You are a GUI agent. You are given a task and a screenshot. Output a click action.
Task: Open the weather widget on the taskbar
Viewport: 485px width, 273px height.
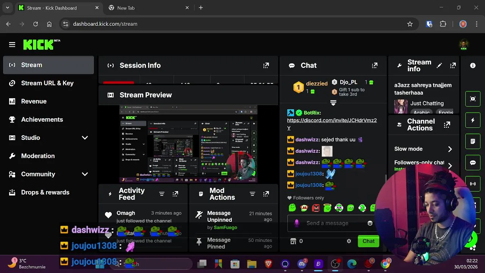click(x=27, y=264)
